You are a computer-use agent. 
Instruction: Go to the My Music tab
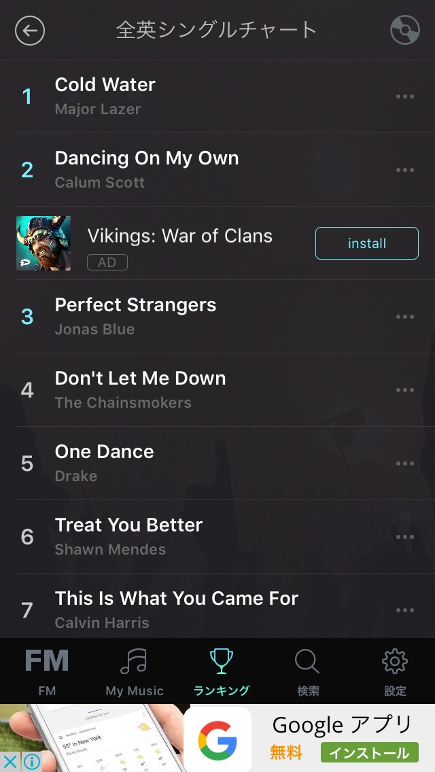134,671
